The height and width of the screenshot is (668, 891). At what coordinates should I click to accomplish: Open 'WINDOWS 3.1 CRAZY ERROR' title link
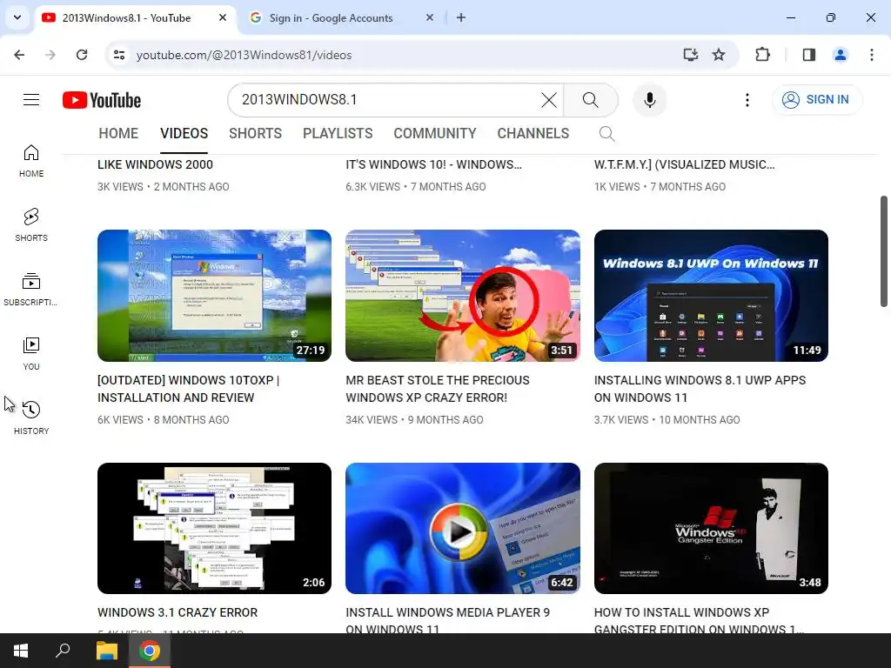[x=178, y=612]
